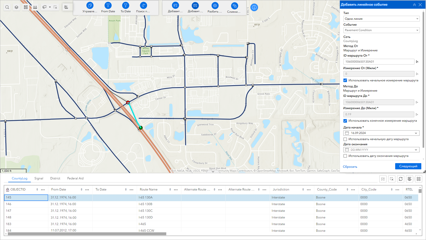Click the Сбросить link to reset the form
The height and width of the screenshot is (240, 426).
(x=350, y=166)
